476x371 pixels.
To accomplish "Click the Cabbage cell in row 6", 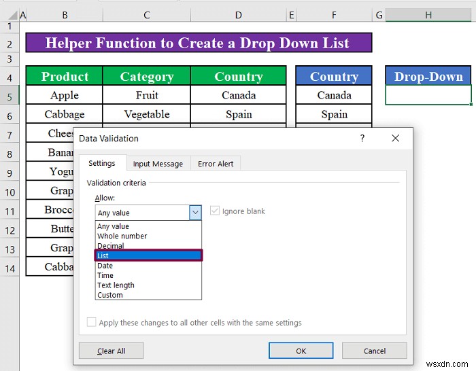I will click(x=65, y=114).
